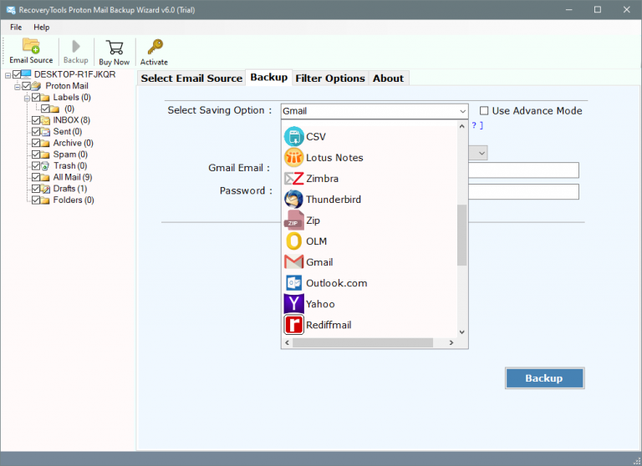The width and height of the screenshot is (642, 466).
Task: Uncheck the Sent (0) checkbox
Action: click(x=36, y=132)
